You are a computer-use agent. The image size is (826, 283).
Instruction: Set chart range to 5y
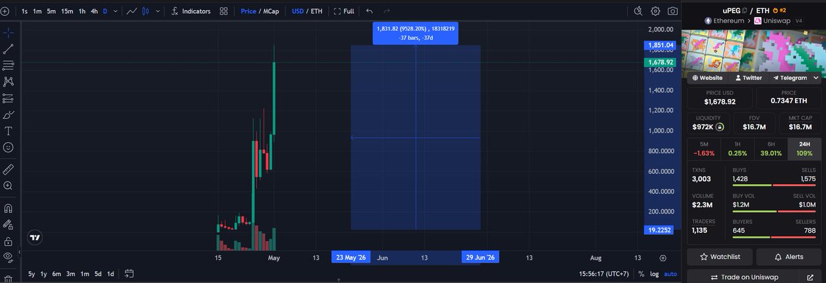coord(32,274)
